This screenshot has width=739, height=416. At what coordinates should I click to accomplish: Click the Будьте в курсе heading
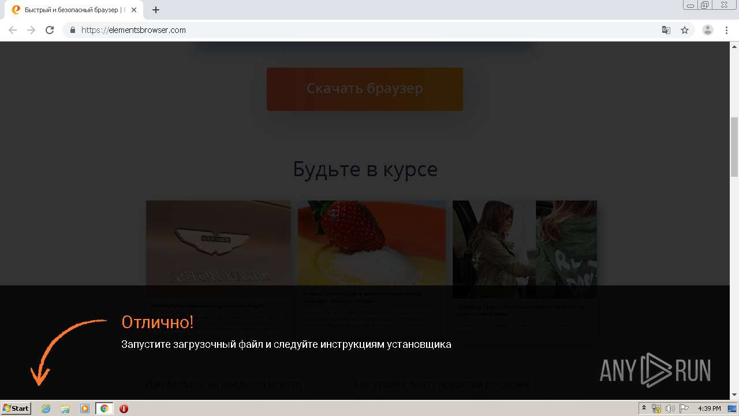point(365,169)
